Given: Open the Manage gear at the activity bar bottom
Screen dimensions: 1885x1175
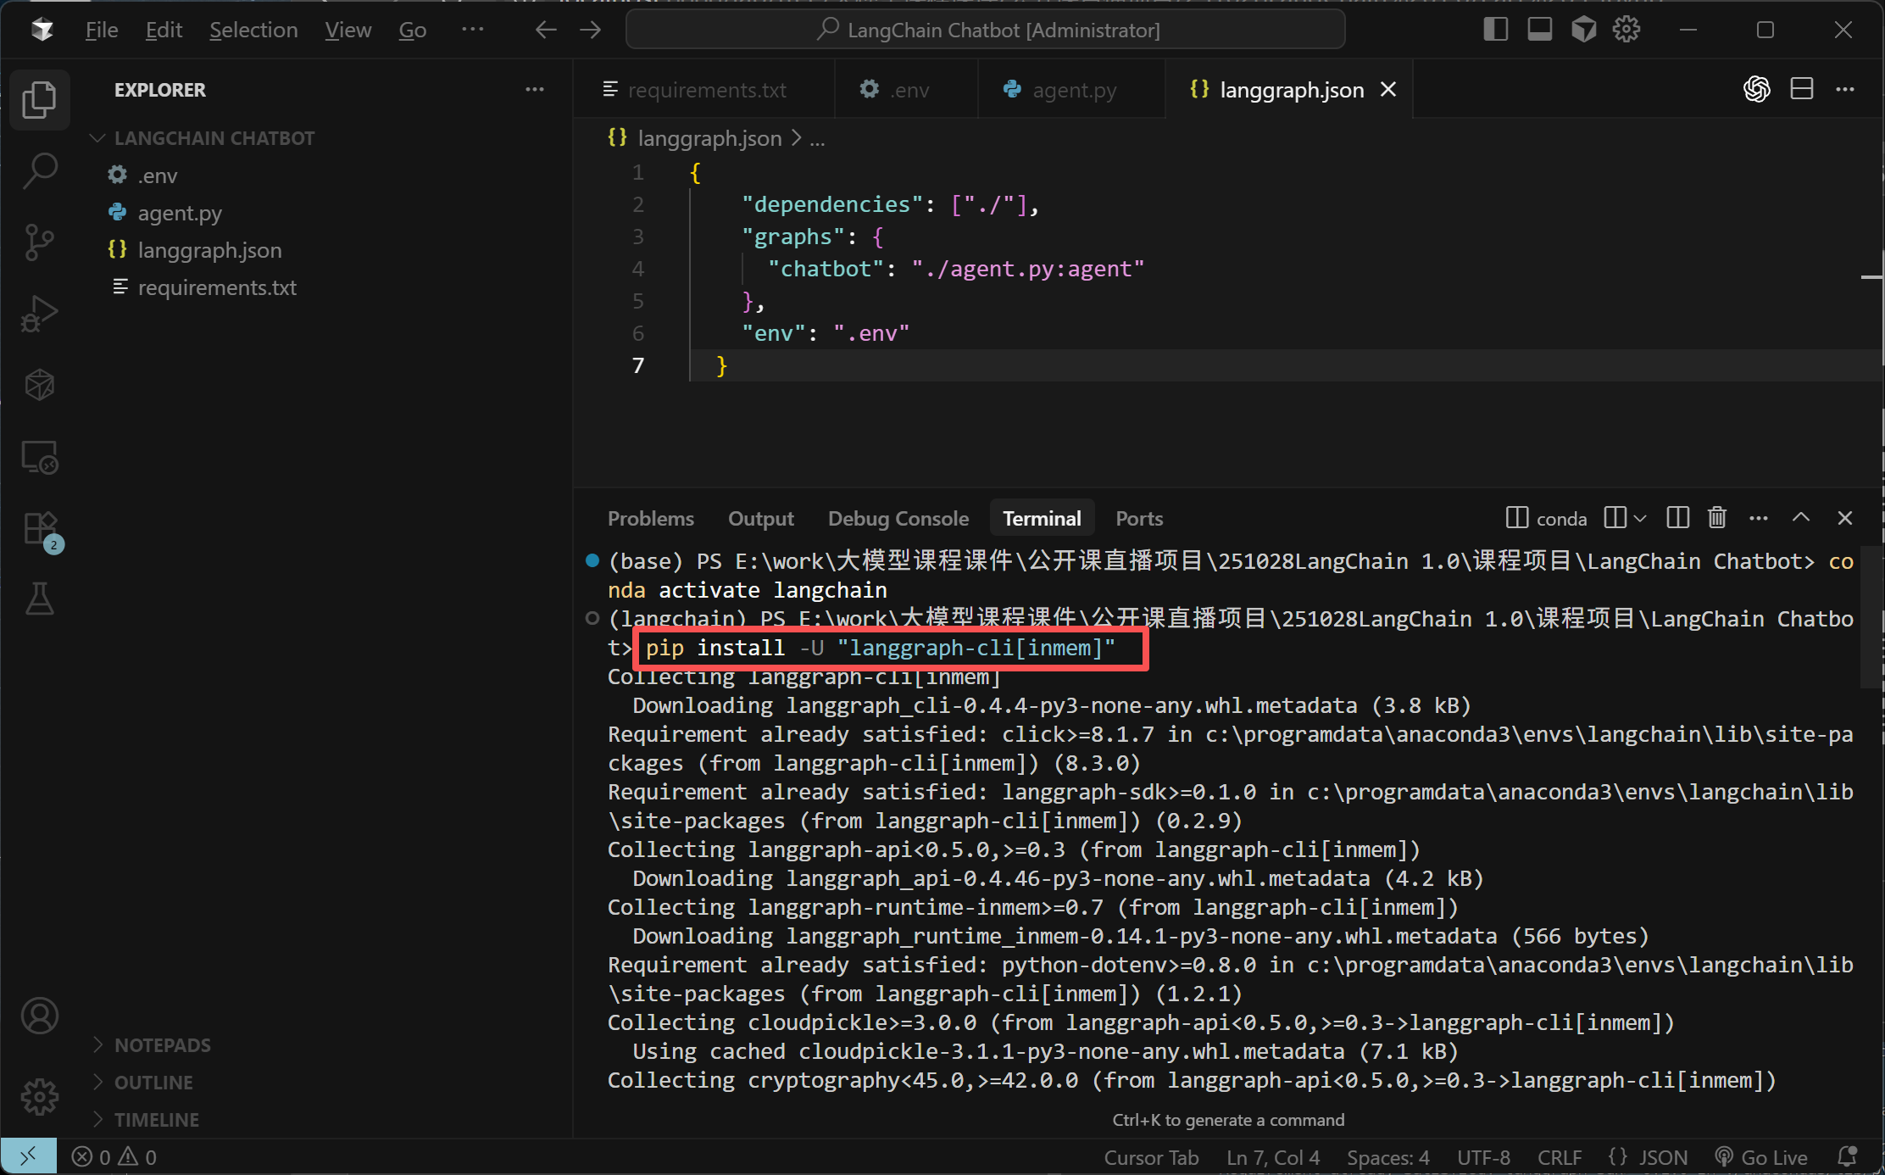Looking at the screenshot, I should [39, 1097].
